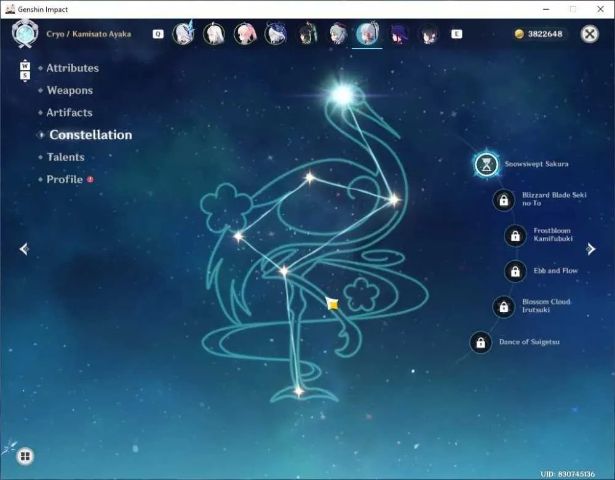Select the last dark-haired portrait before E
The height and width of the screenshot is (480, 615).
point(429,34)
